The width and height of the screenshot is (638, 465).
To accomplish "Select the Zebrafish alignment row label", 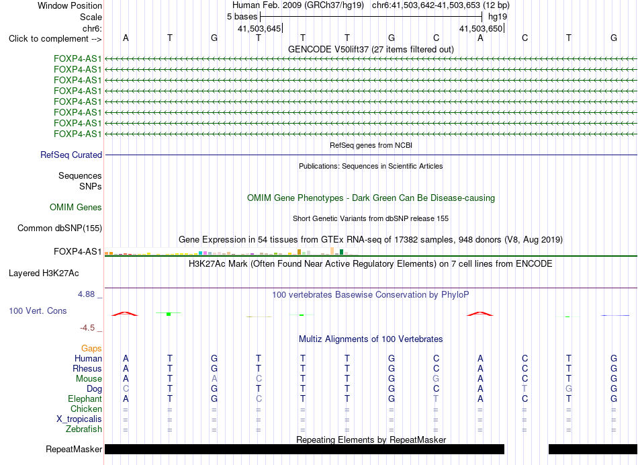I will (x=84, y=429).
